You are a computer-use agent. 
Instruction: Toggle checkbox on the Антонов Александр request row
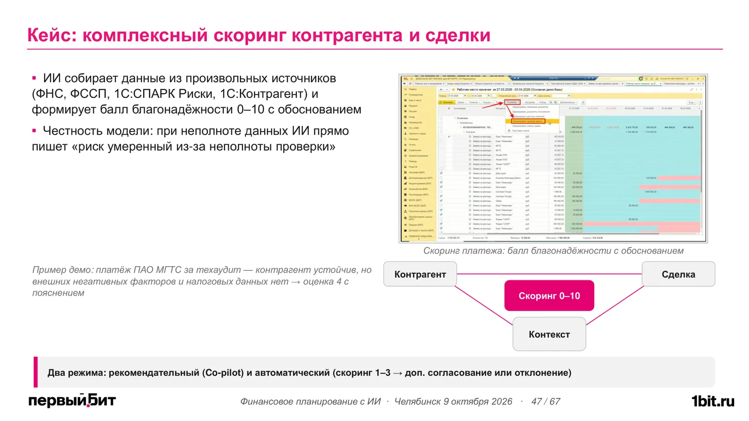[441, 178]
